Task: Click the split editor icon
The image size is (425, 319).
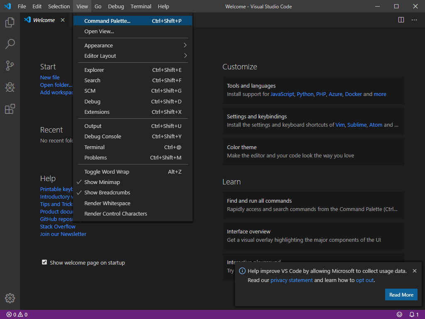Action: [401, 20]
